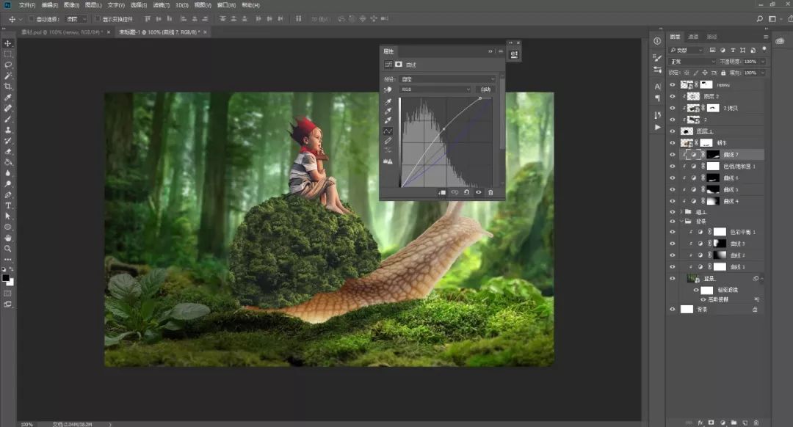Click the foreground black color swatch

(x=6, y=278)
